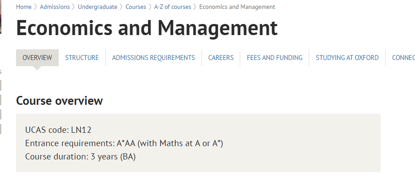Viewport: 415px width, 187px height.
Task: Select the Studying at Oxford tab
Action: pos(347,58)
